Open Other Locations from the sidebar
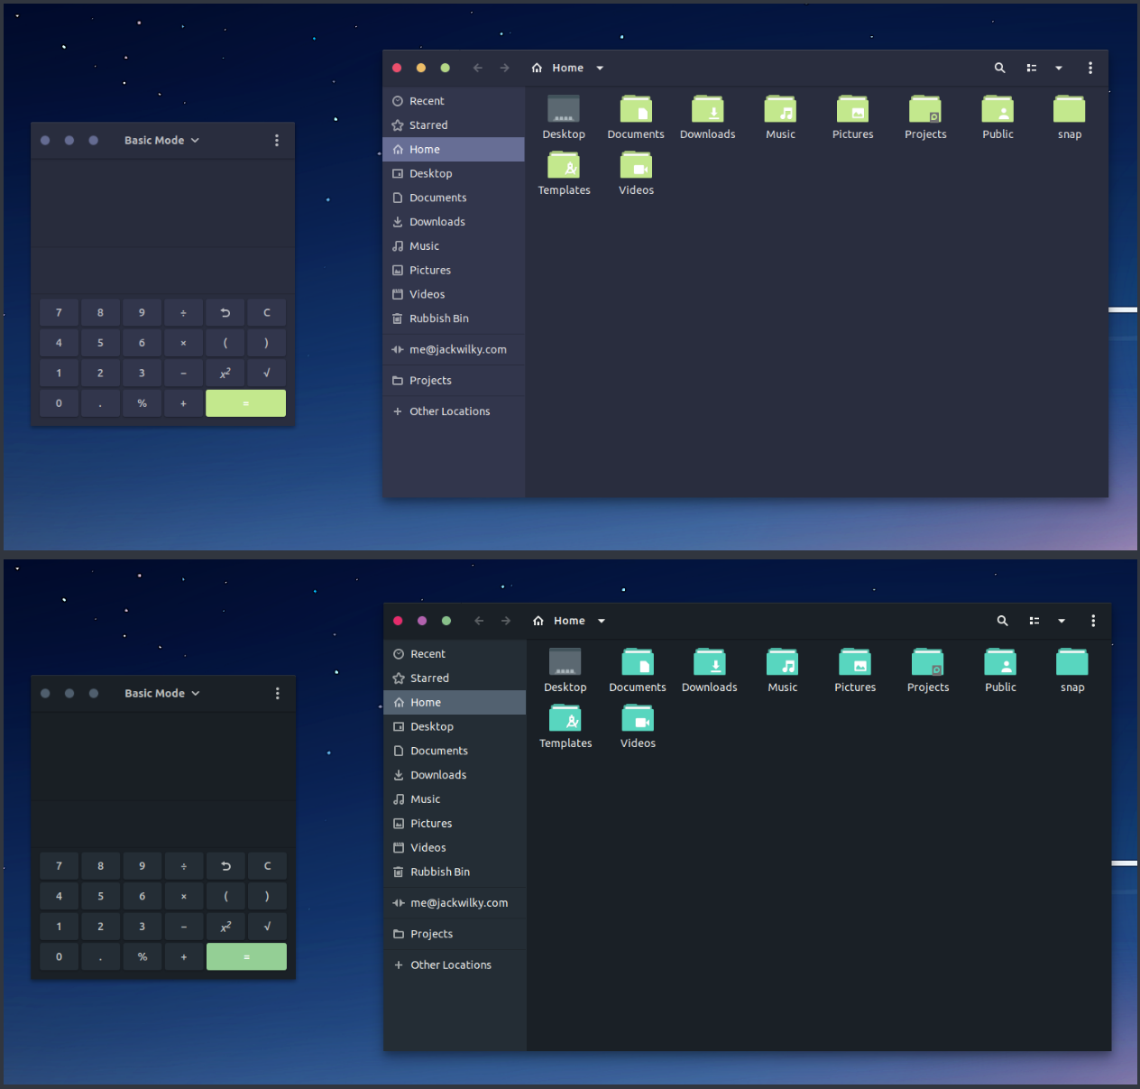The width and height of the screenshot is (1140, 1089). click(x=449, y=411)
